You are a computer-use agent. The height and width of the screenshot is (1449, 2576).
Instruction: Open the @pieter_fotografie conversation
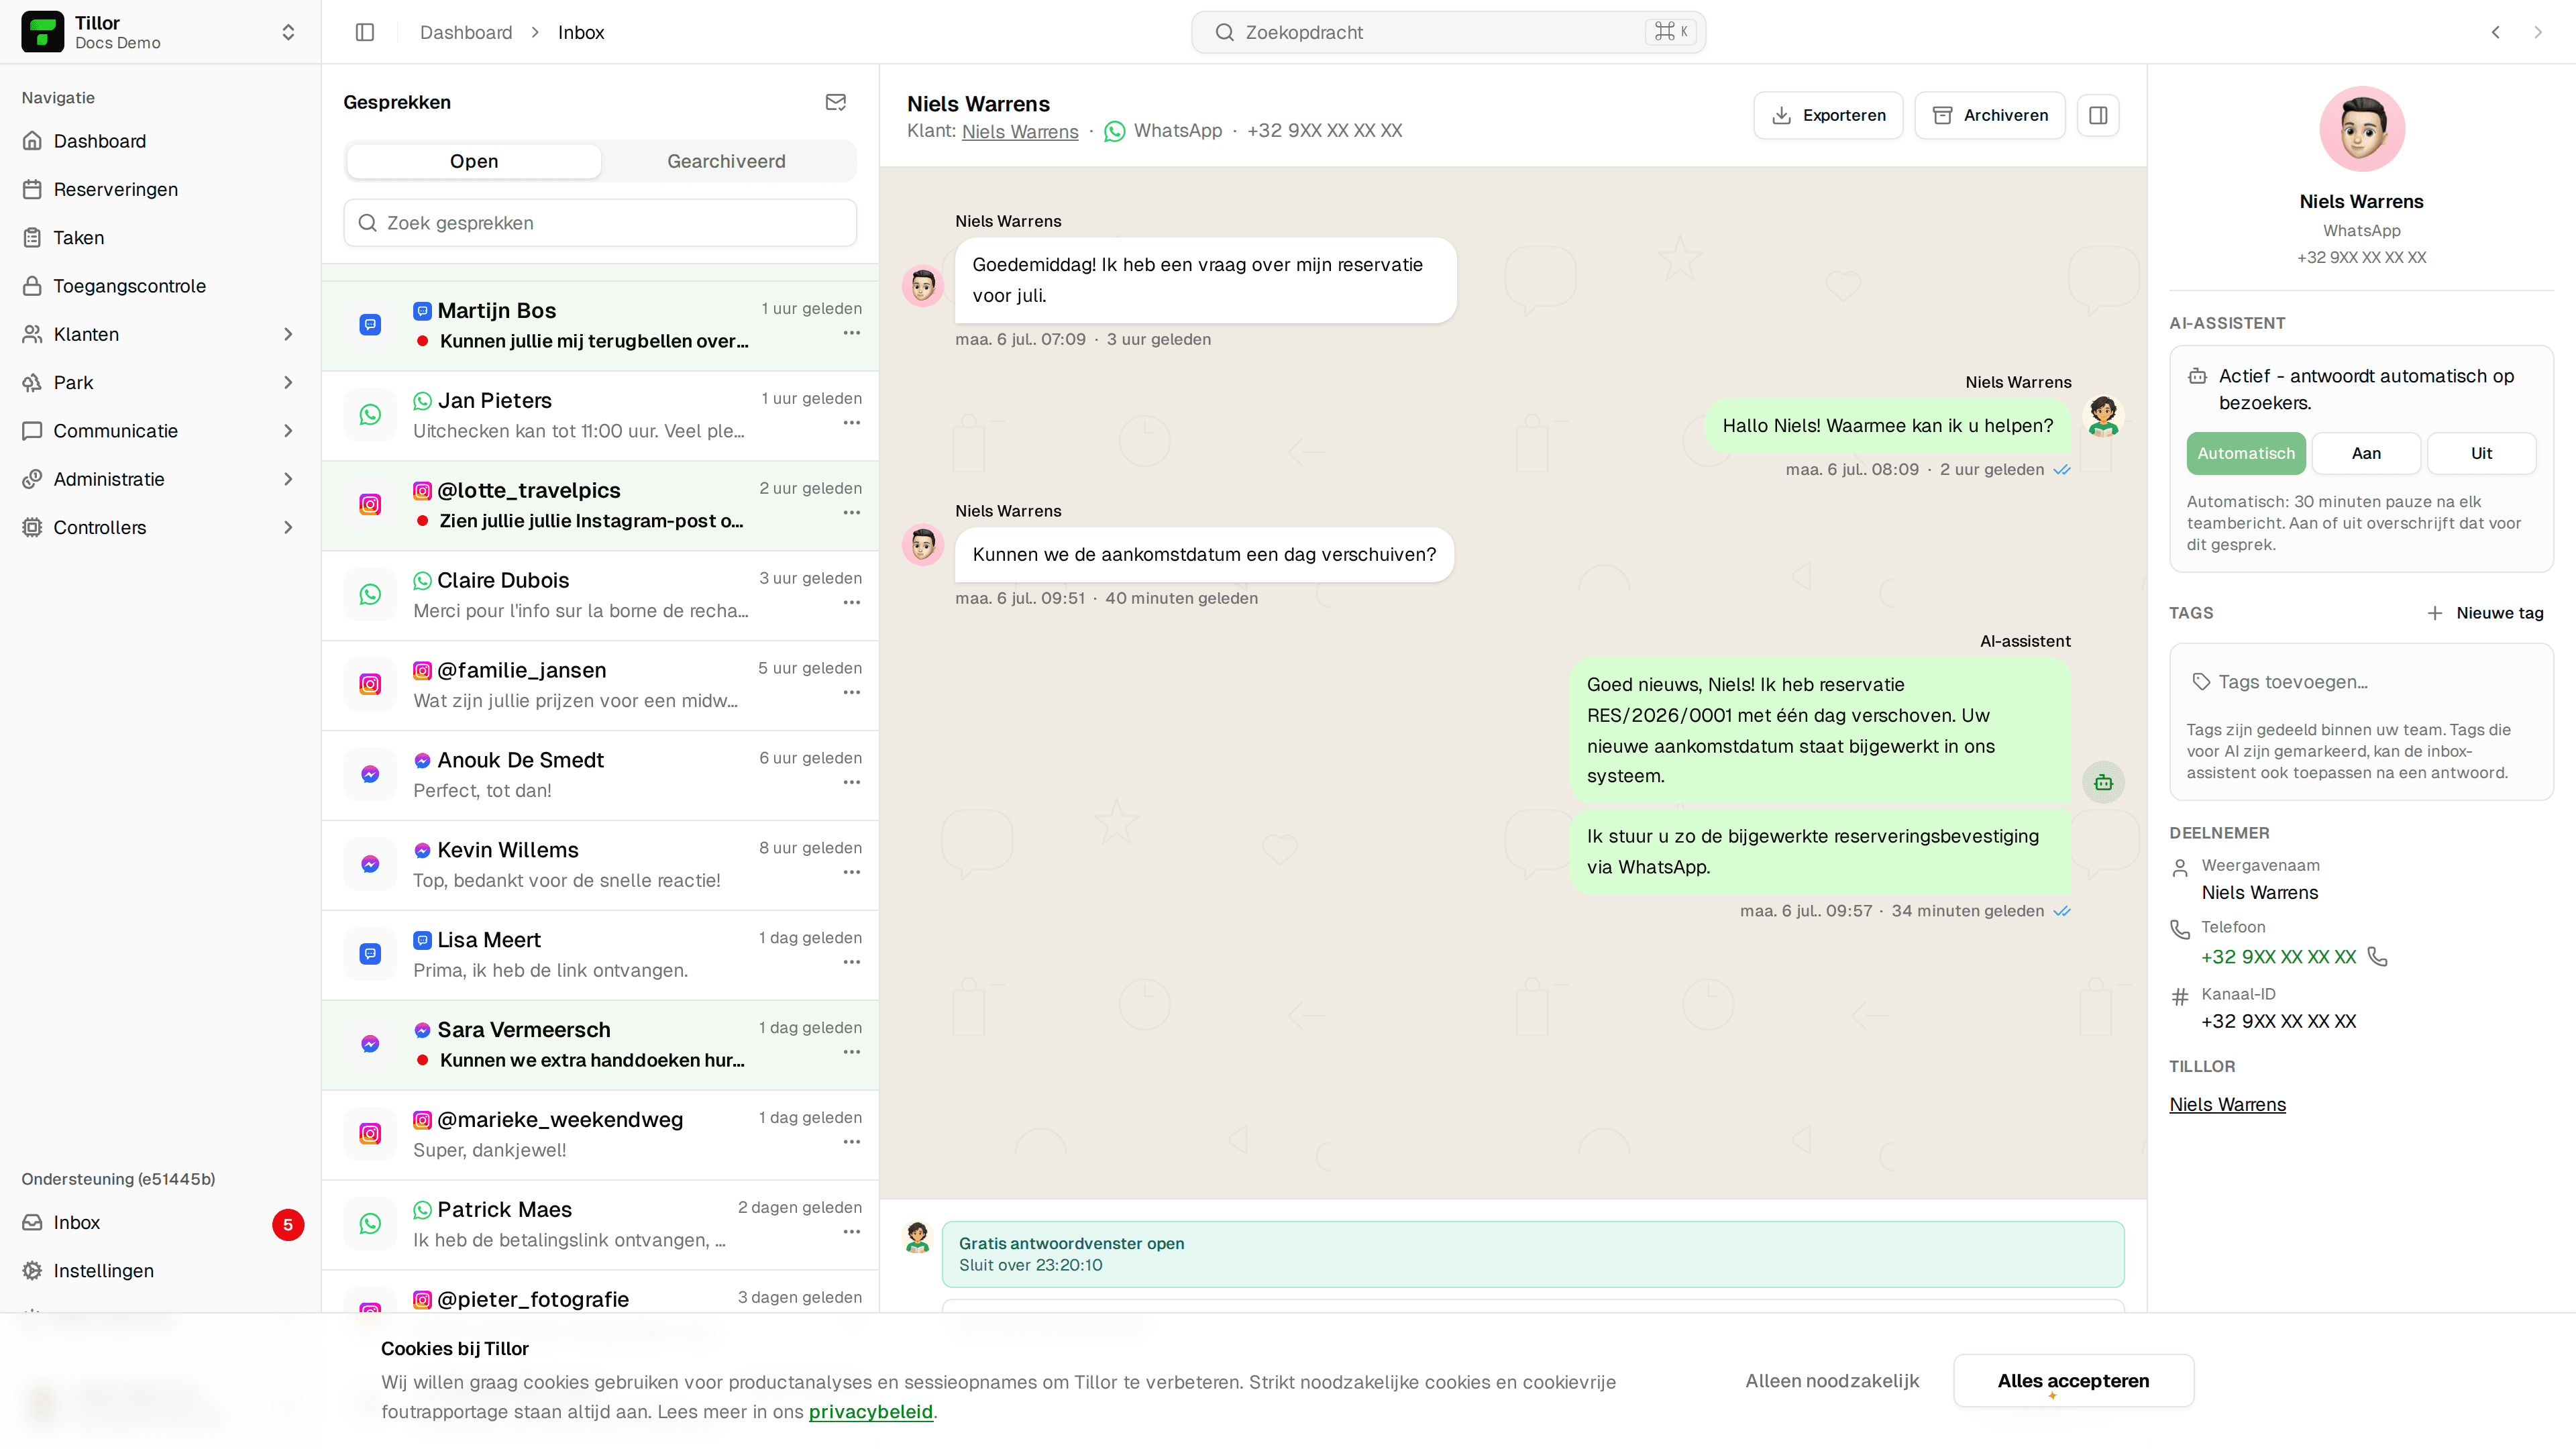click(600, 1292)
